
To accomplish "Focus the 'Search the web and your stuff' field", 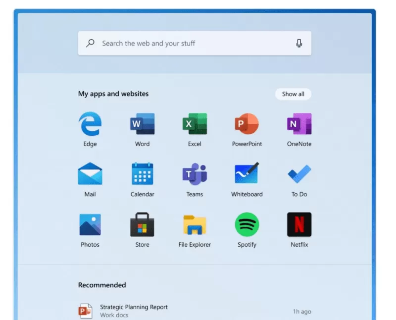I will click(x=195, y=43).
